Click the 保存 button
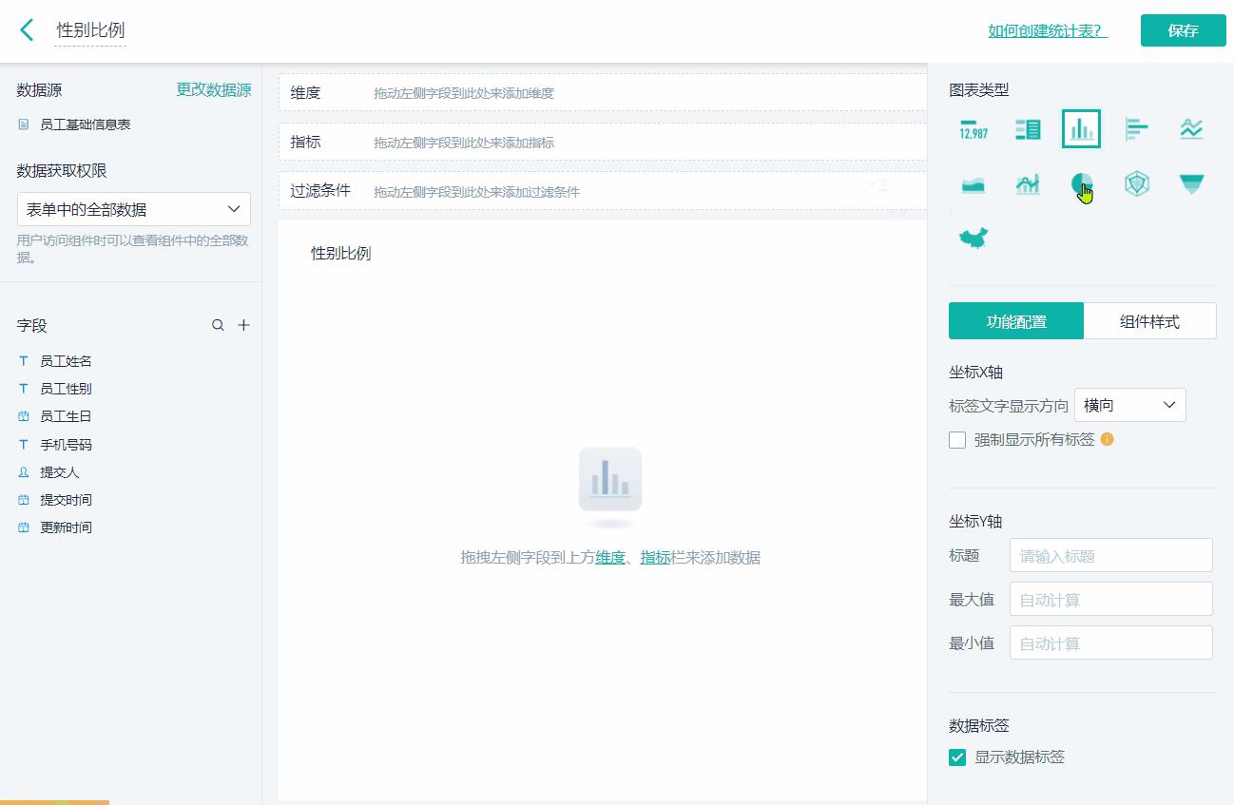Screen dimensions: 1234x805 1183,29
